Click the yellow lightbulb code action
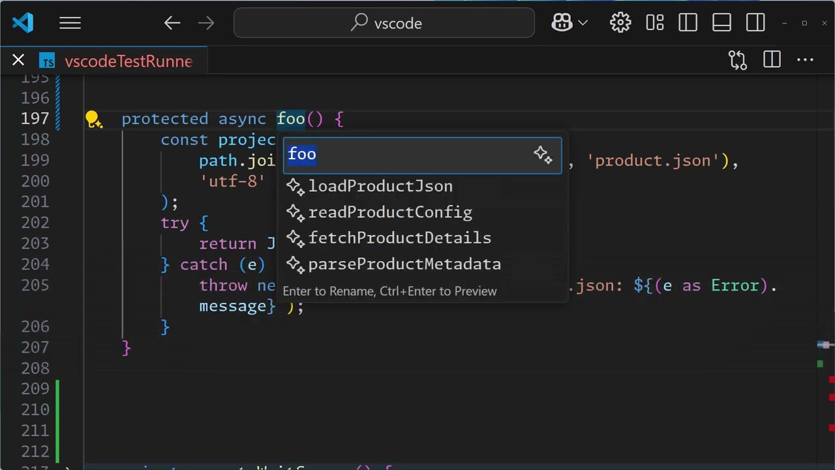The width and height of the screenshot is (835, 470). coord(93,119)
